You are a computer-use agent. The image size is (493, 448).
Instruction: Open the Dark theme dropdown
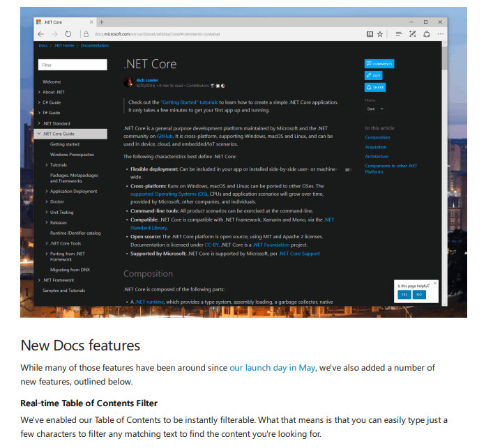(375, 109)
